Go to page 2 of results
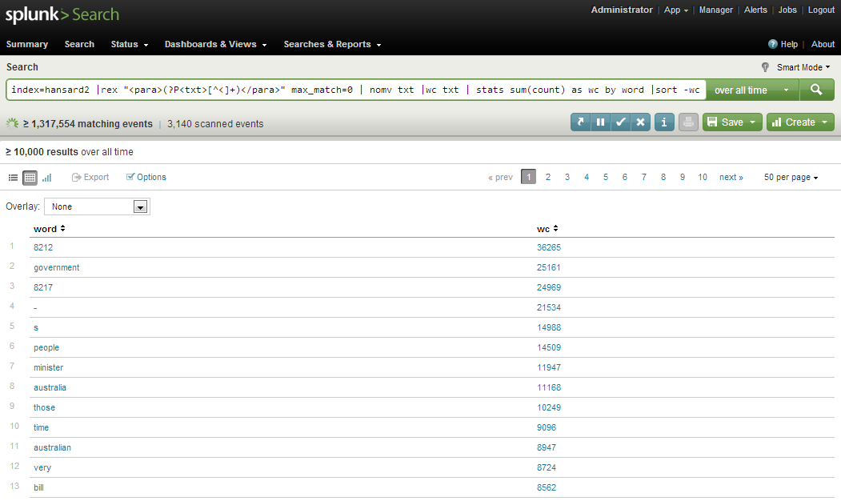The width and height of the screenshot is (841, 501). pyautogui.click(x=548, y=177)
